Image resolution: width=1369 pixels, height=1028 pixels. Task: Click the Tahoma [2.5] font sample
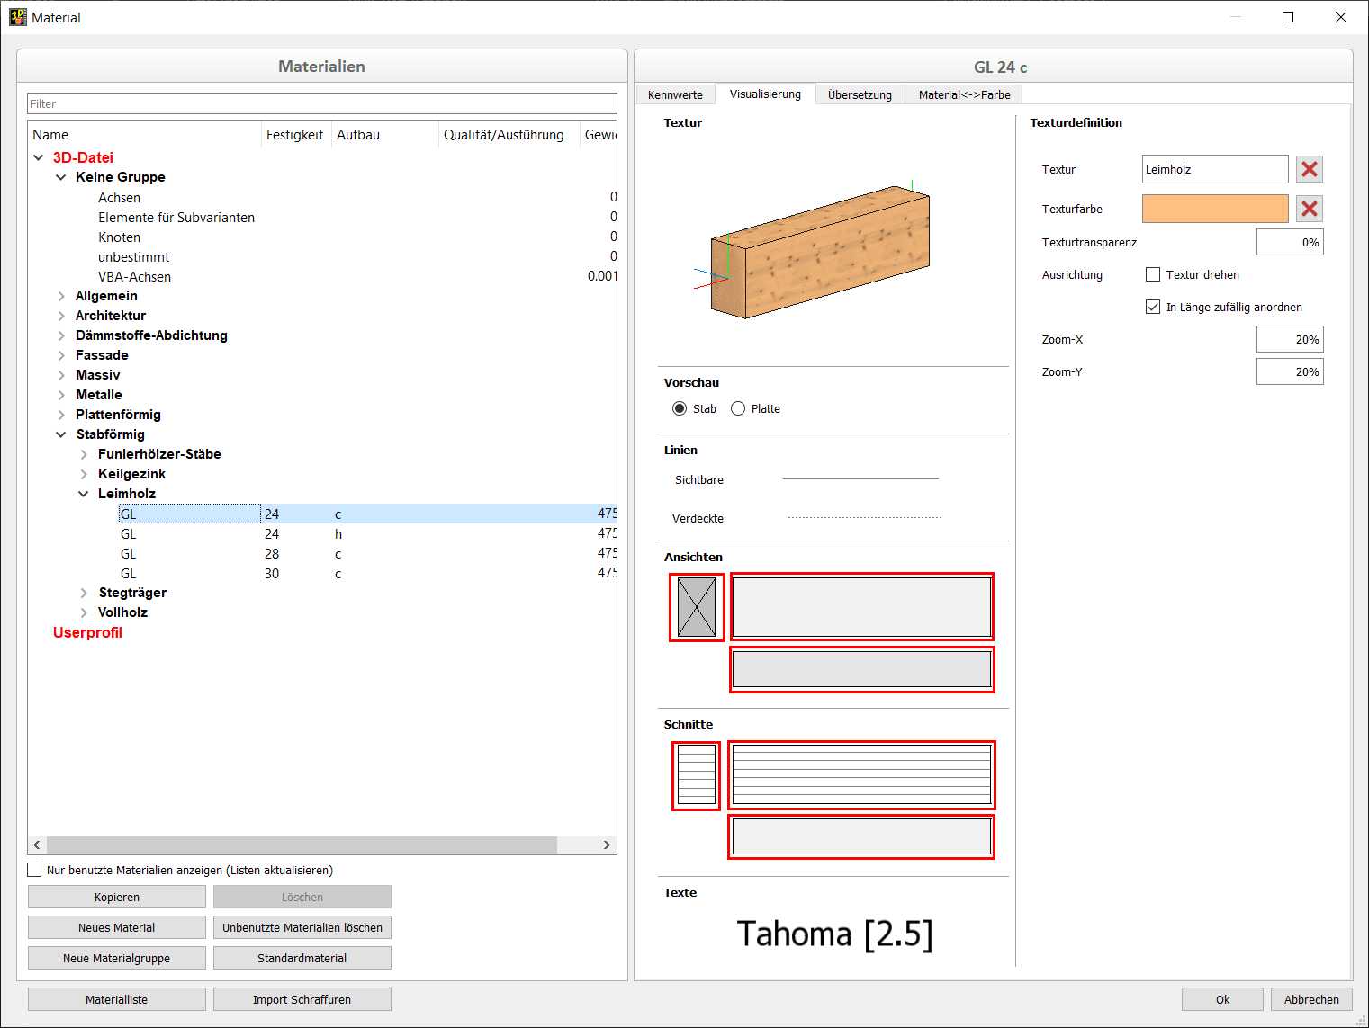coord(834,934)
